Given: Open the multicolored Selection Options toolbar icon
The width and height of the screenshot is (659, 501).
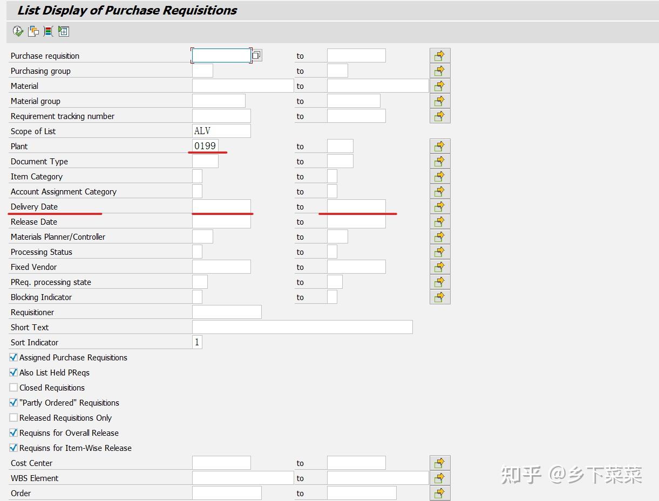Looking at the screenshot, I should click(48, 32).
